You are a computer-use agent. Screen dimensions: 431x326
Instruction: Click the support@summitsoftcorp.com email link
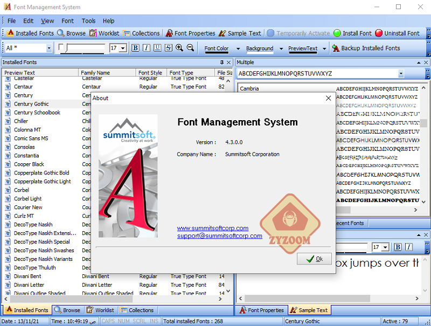220,236
